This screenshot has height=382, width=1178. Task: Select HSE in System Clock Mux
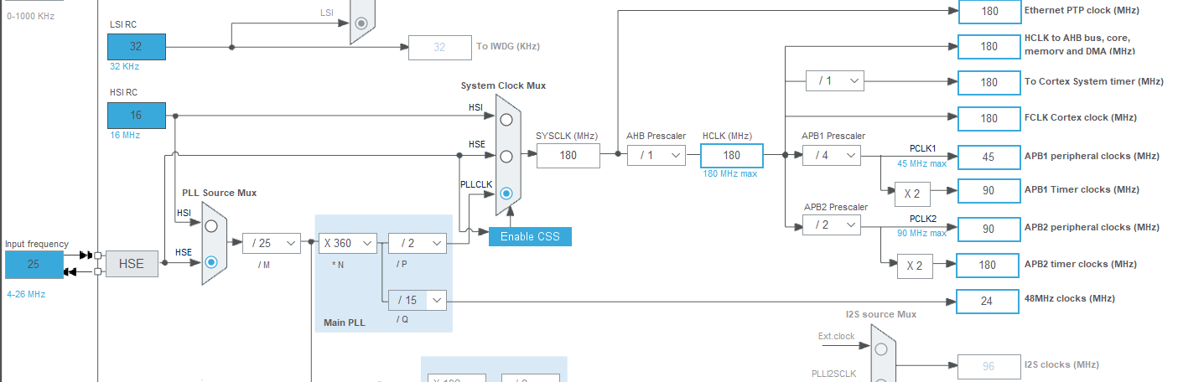click(506, 156)
